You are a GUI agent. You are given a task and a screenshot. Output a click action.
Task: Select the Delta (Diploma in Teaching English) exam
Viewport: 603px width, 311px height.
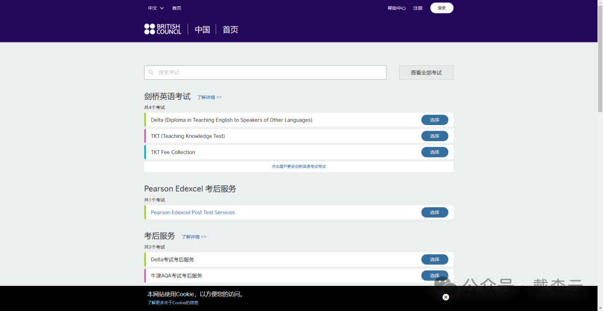(x=434, y=120)
